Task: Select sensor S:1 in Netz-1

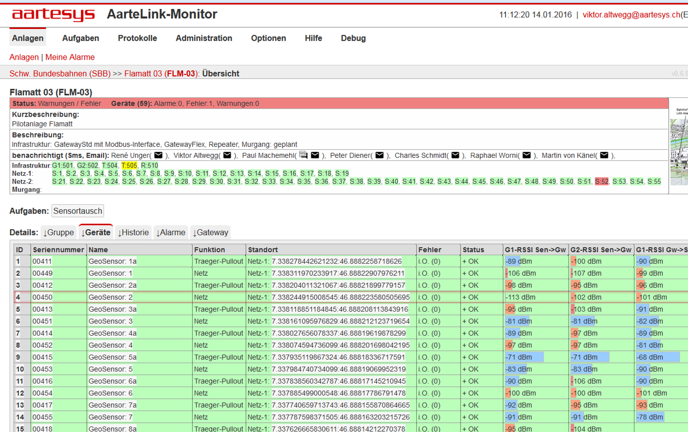Action: point(57,174)
